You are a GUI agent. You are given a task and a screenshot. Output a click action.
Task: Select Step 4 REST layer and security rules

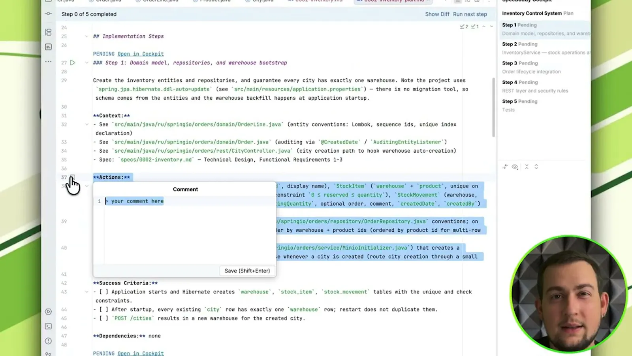click(544, 86)
